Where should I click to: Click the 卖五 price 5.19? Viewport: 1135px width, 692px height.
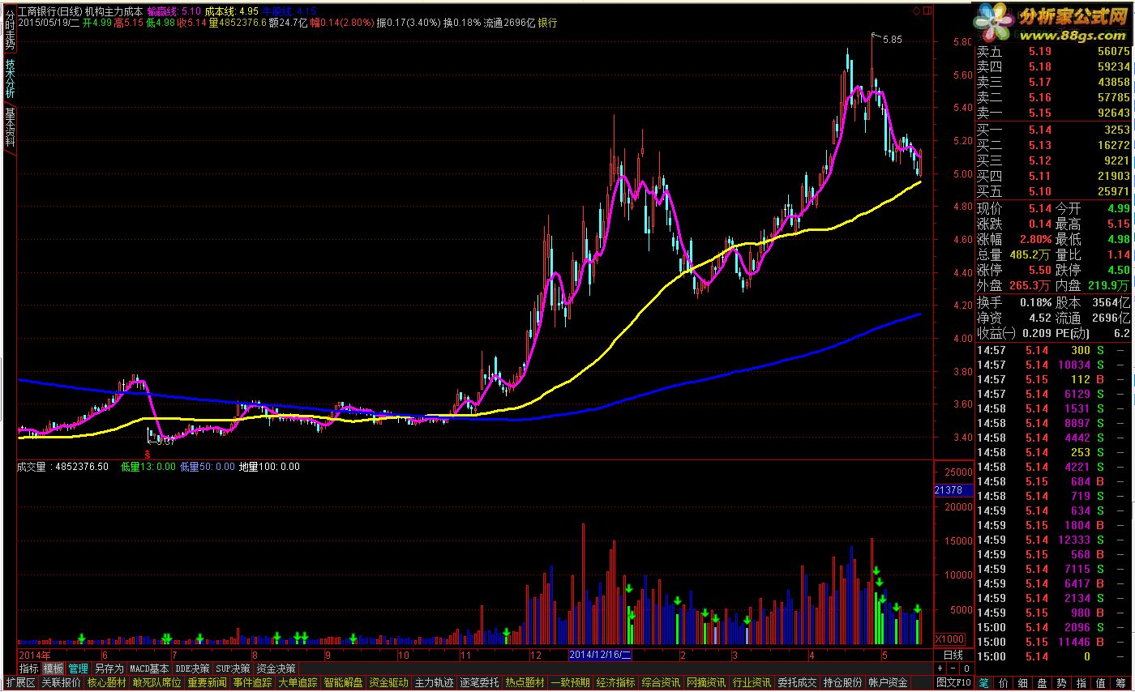point(1040,51)
